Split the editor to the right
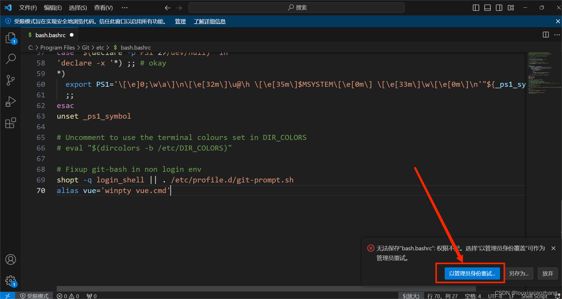562x299 pixels. click(x=546, y=35)
